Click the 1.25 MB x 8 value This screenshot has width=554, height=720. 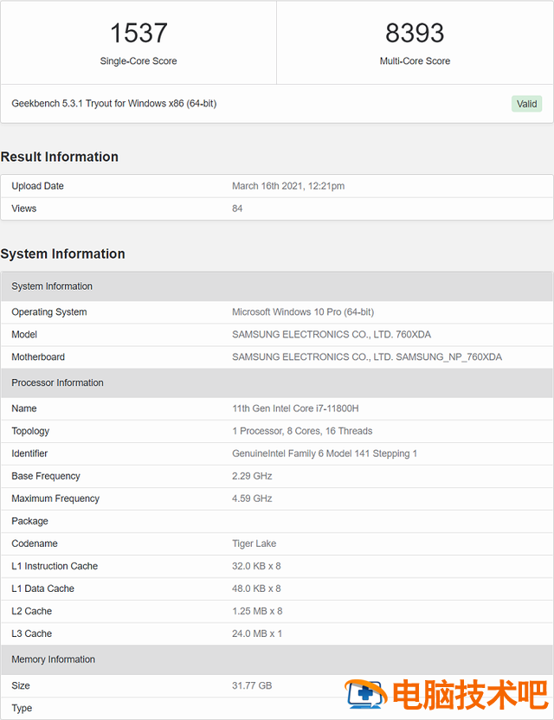(x=257, y=611)
